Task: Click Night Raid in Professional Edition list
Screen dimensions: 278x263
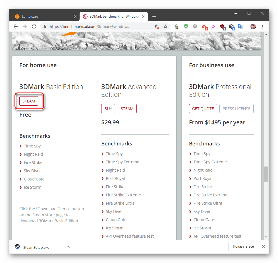Action: click(x=203, y=170)
